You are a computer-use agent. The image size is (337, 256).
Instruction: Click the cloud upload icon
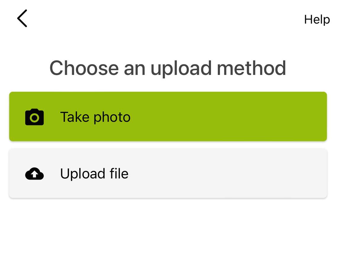(x=35, y=174)
